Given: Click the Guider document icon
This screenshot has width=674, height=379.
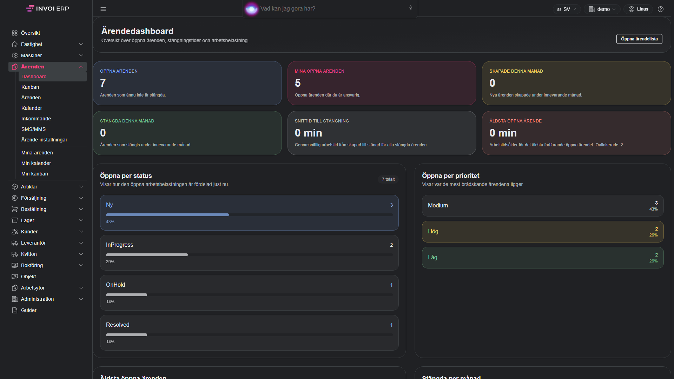Looking at the screenshot, I should coord(15,310).
